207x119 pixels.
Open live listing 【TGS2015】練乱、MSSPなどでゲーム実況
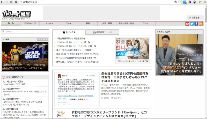click(x=23, y=103)
